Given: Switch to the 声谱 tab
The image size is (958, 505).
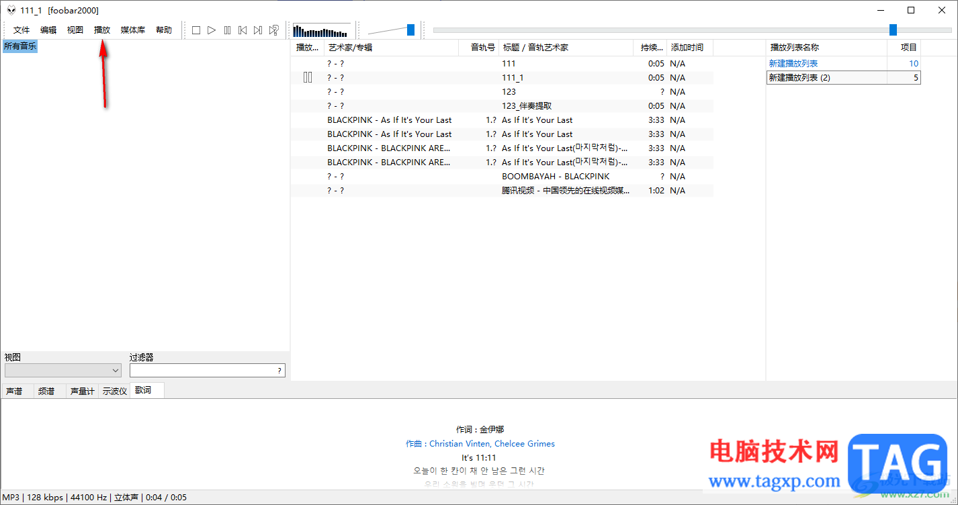Looking at the screenshot, I should [x=17, y=391].
